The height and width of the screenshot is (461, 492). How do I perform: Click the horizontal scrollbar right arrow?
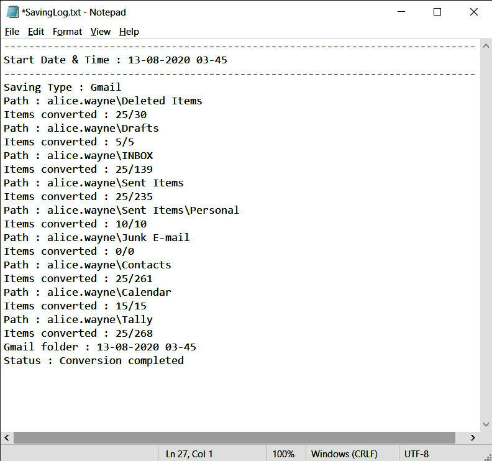(x=473, y=438)
